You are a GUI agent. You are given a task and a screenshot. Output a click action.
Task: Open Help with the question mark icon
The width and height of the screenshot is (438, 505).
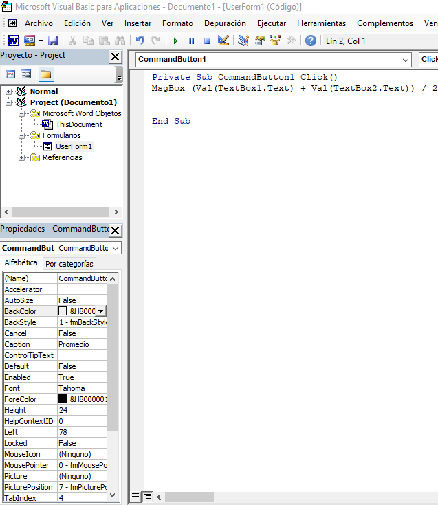pyautogui.click(x=311, y=41)
